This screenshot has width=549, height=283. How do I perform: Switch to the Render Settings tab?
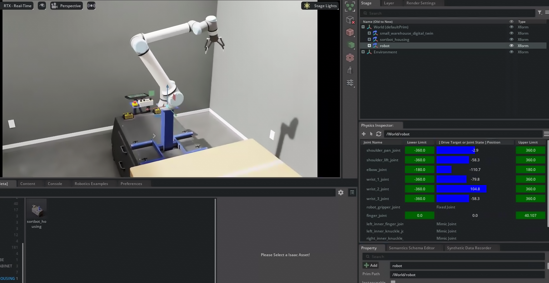tap(421, 3)
